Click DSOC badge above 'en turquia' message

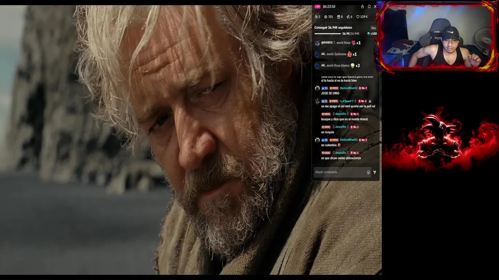coord(326,127)
